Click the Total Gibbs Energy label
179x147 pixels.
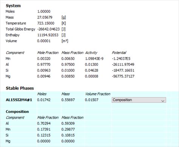coord(20,29)
